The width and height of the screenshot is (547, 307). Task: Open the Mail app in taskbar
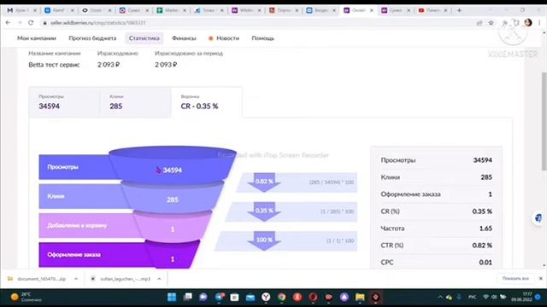250,297
